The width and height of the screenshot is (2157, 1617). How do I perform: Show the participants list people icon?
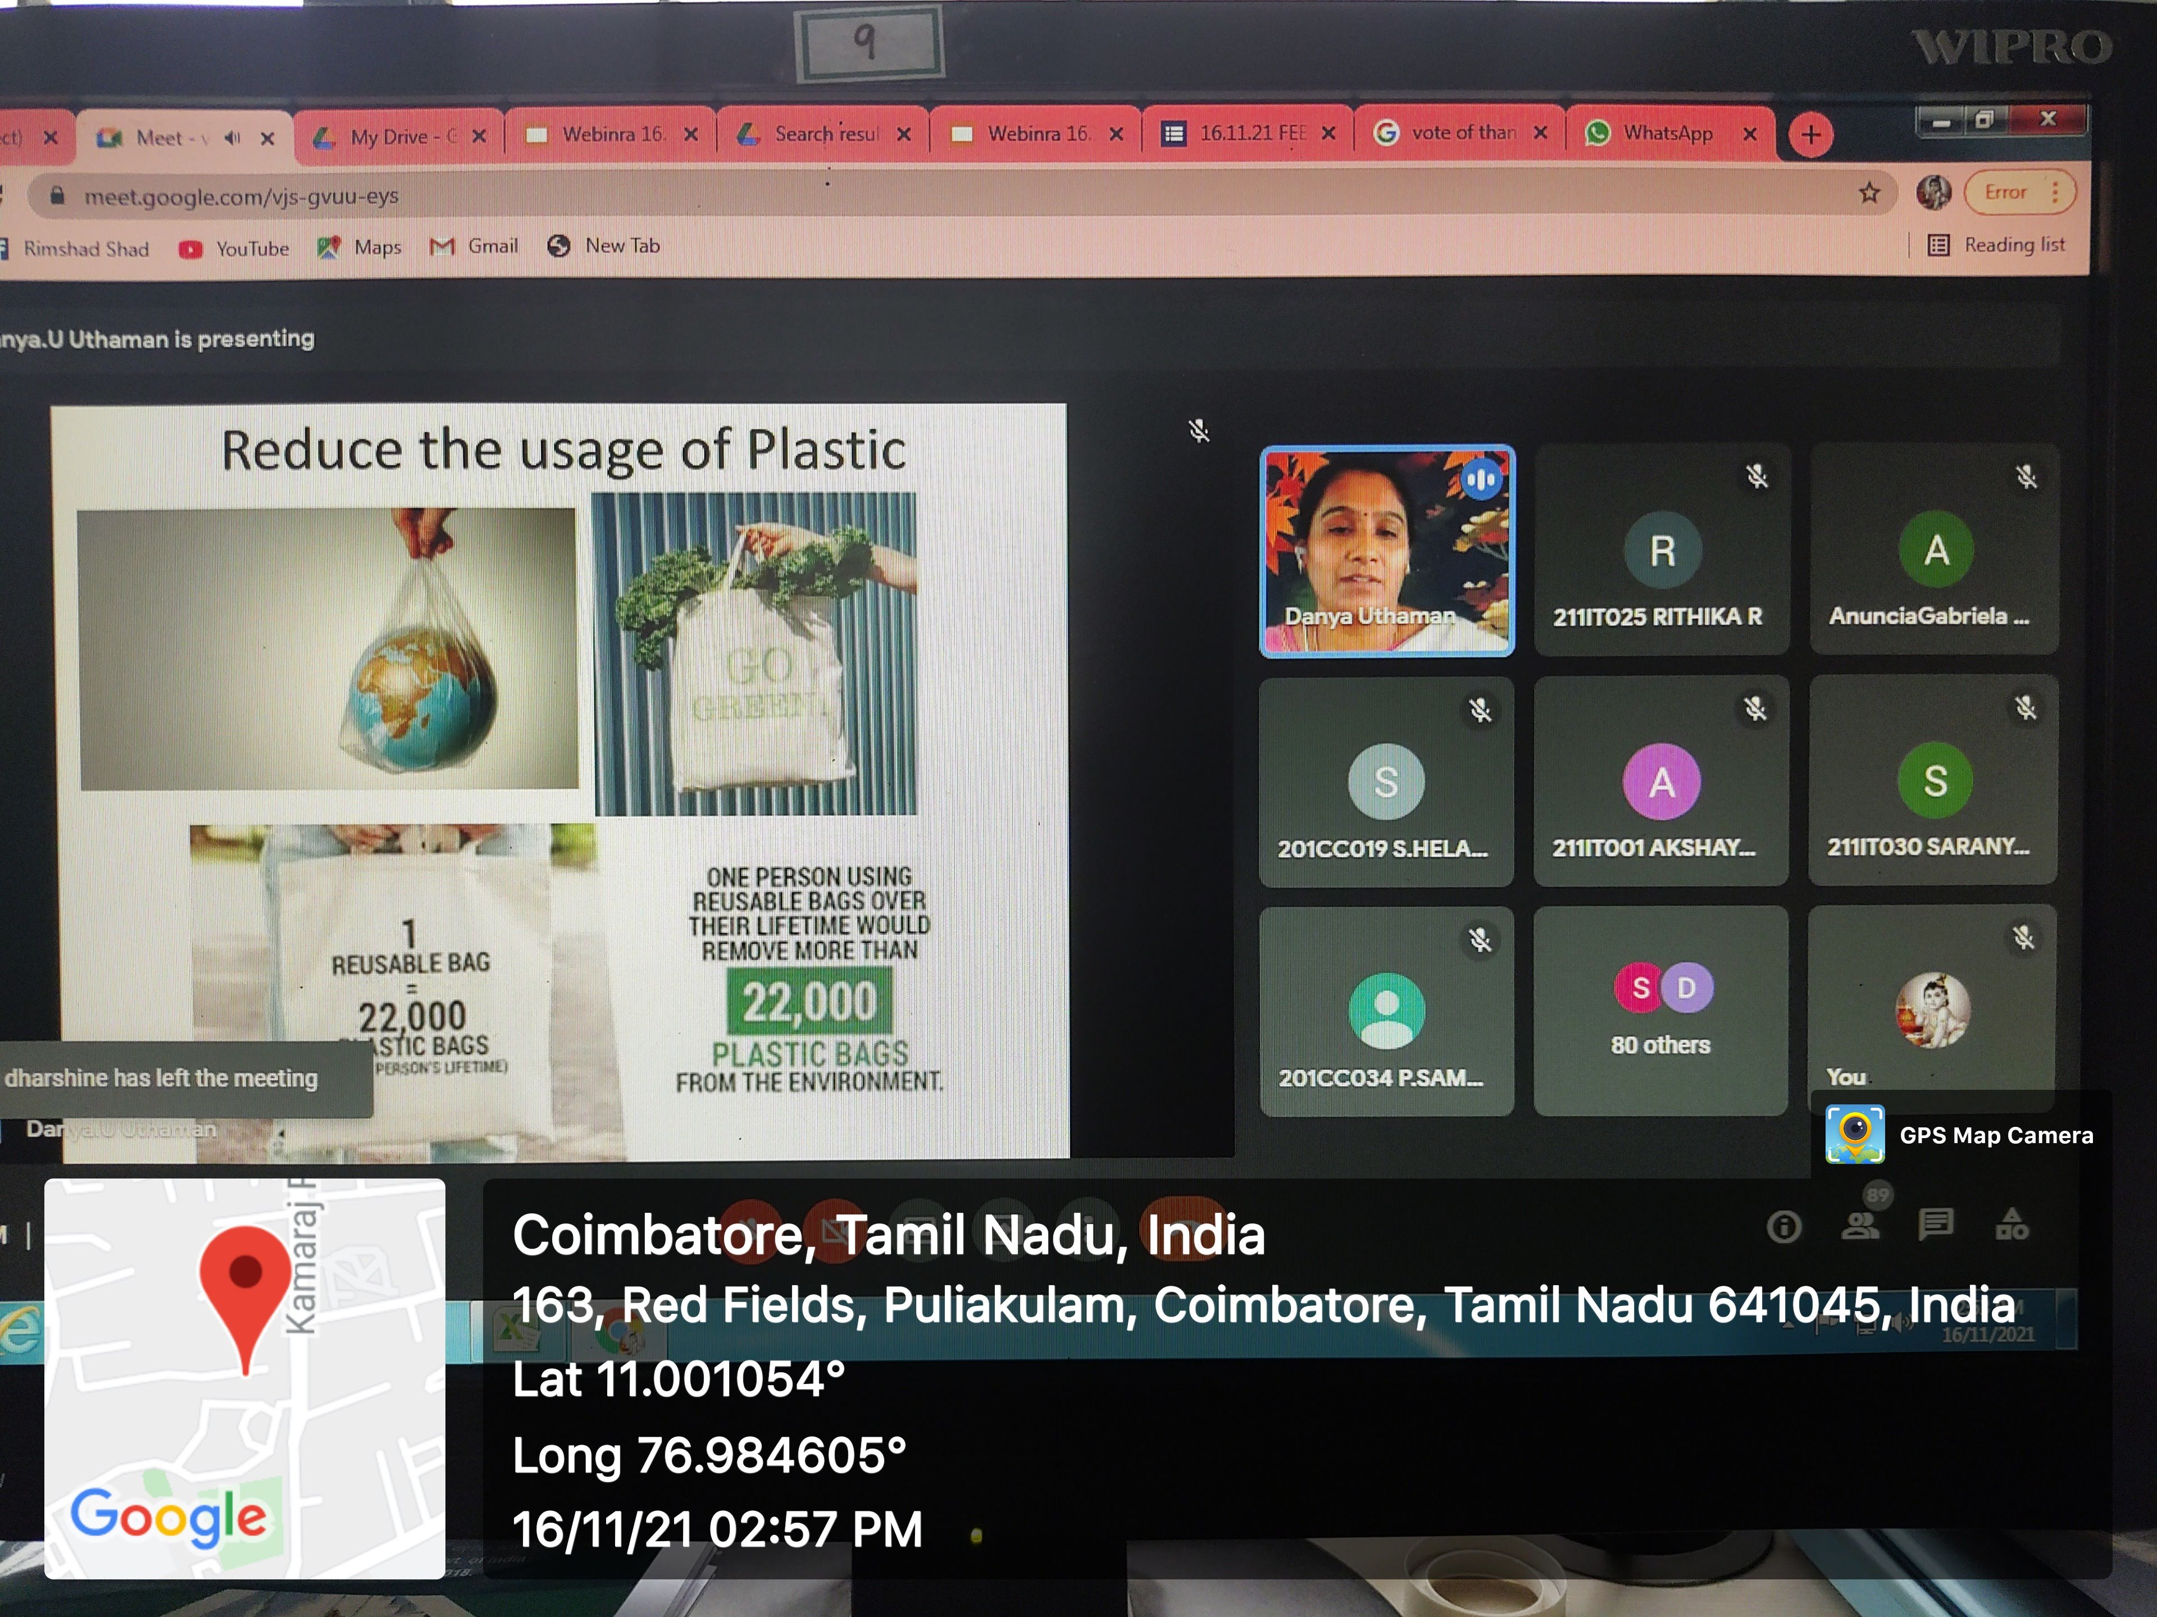(1860, 1225)
